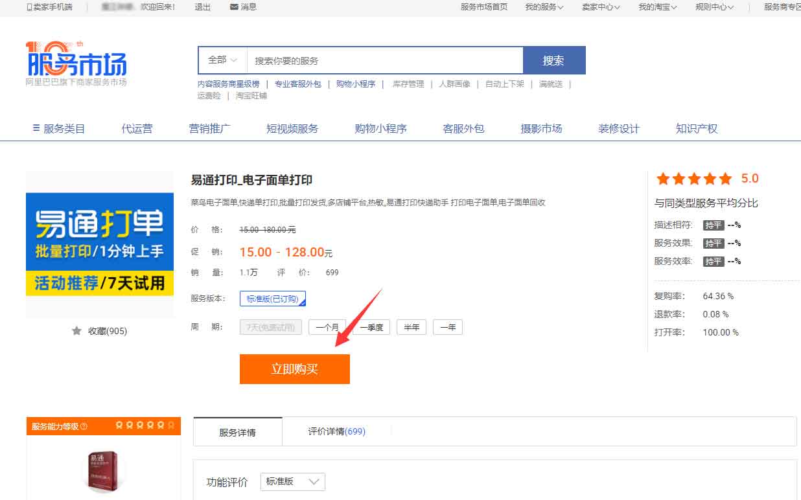Open the 知识产权 navigation menu
The width and height of the screenshot is (801, 500).
pyautogui.click(x=697, y=128)
